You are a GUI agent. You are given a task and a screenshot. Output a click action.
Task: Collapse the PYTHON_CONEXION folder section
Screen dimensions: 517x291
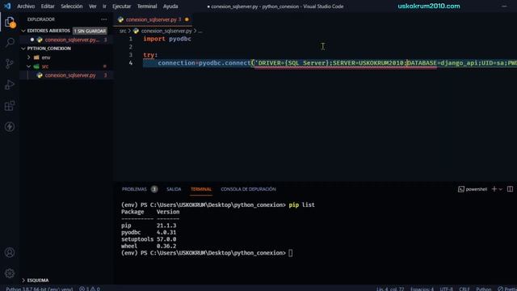pyautogui.click(x=23, y=48)
